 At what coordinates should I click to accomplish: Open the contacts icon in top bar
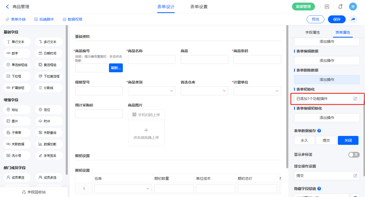point(327,7)
